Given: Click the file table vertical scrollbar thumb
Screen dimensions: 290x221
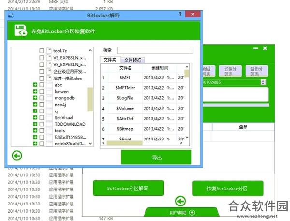Looking at the screenshot, I should [x=187, y=73].
